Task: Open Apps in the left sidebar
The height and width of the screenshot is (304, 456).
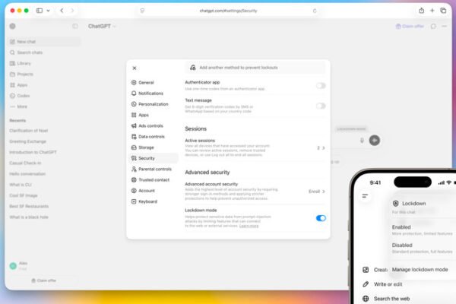Action: click(18, 85)
